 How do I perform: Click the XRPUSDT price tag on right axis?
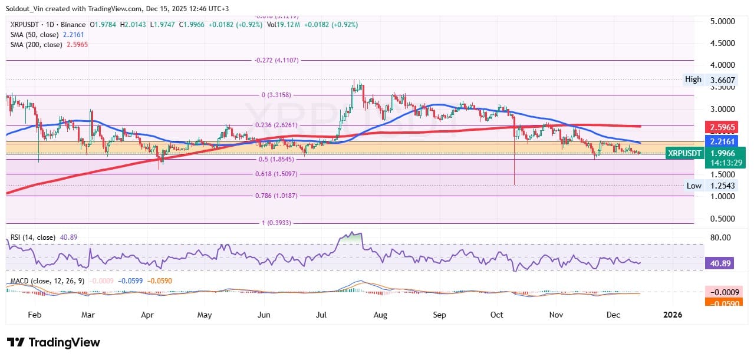684,153
